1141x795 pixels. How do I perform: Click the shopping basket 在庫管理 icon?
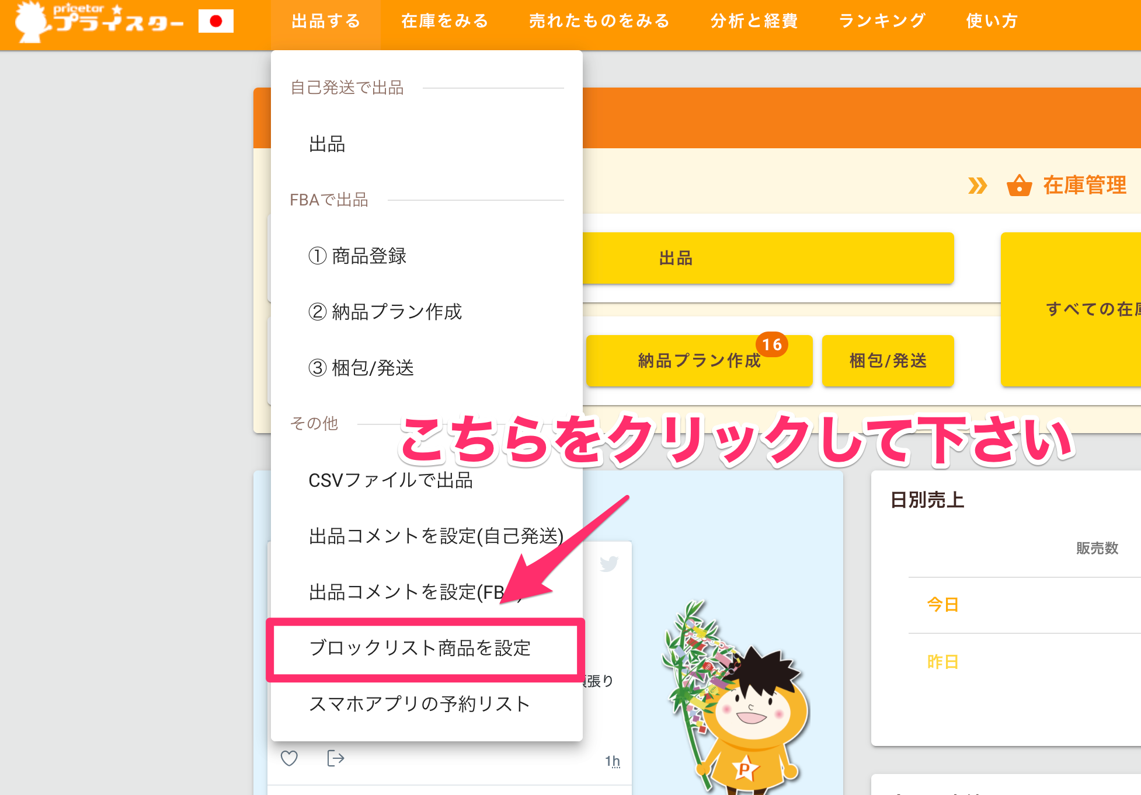1019,186
